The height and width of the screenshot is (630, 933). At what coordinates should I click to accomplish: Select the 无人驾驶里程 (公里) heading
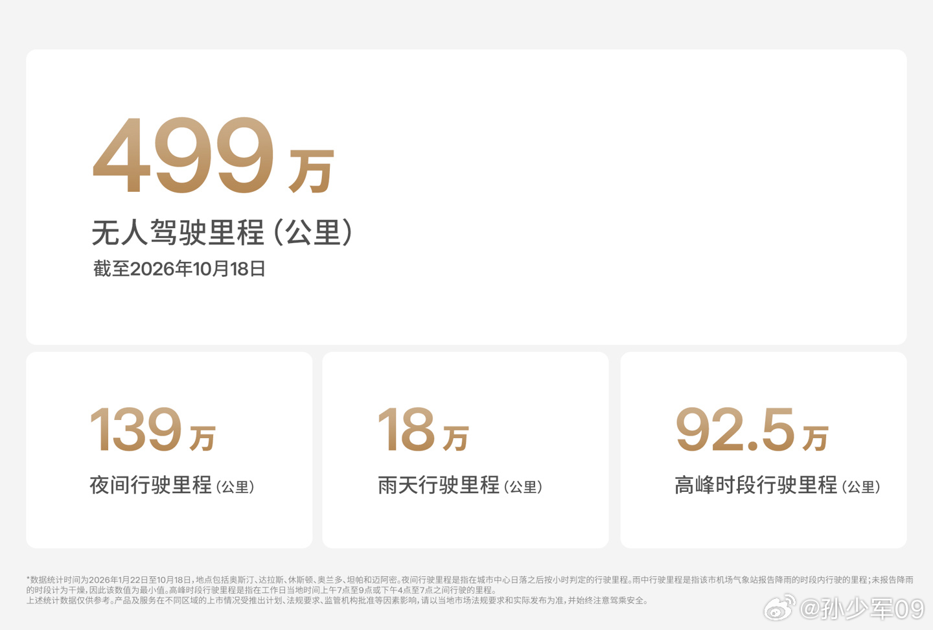pos(222,232)
